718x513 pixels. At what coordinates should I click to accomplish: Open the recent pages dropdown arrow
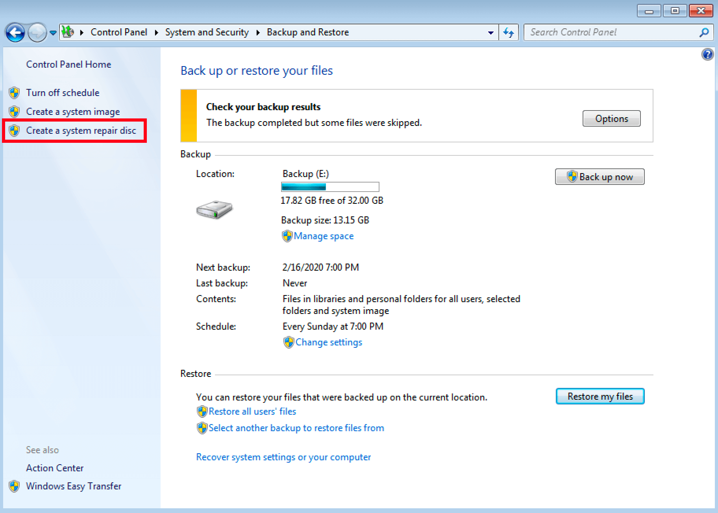coord(53,33)
